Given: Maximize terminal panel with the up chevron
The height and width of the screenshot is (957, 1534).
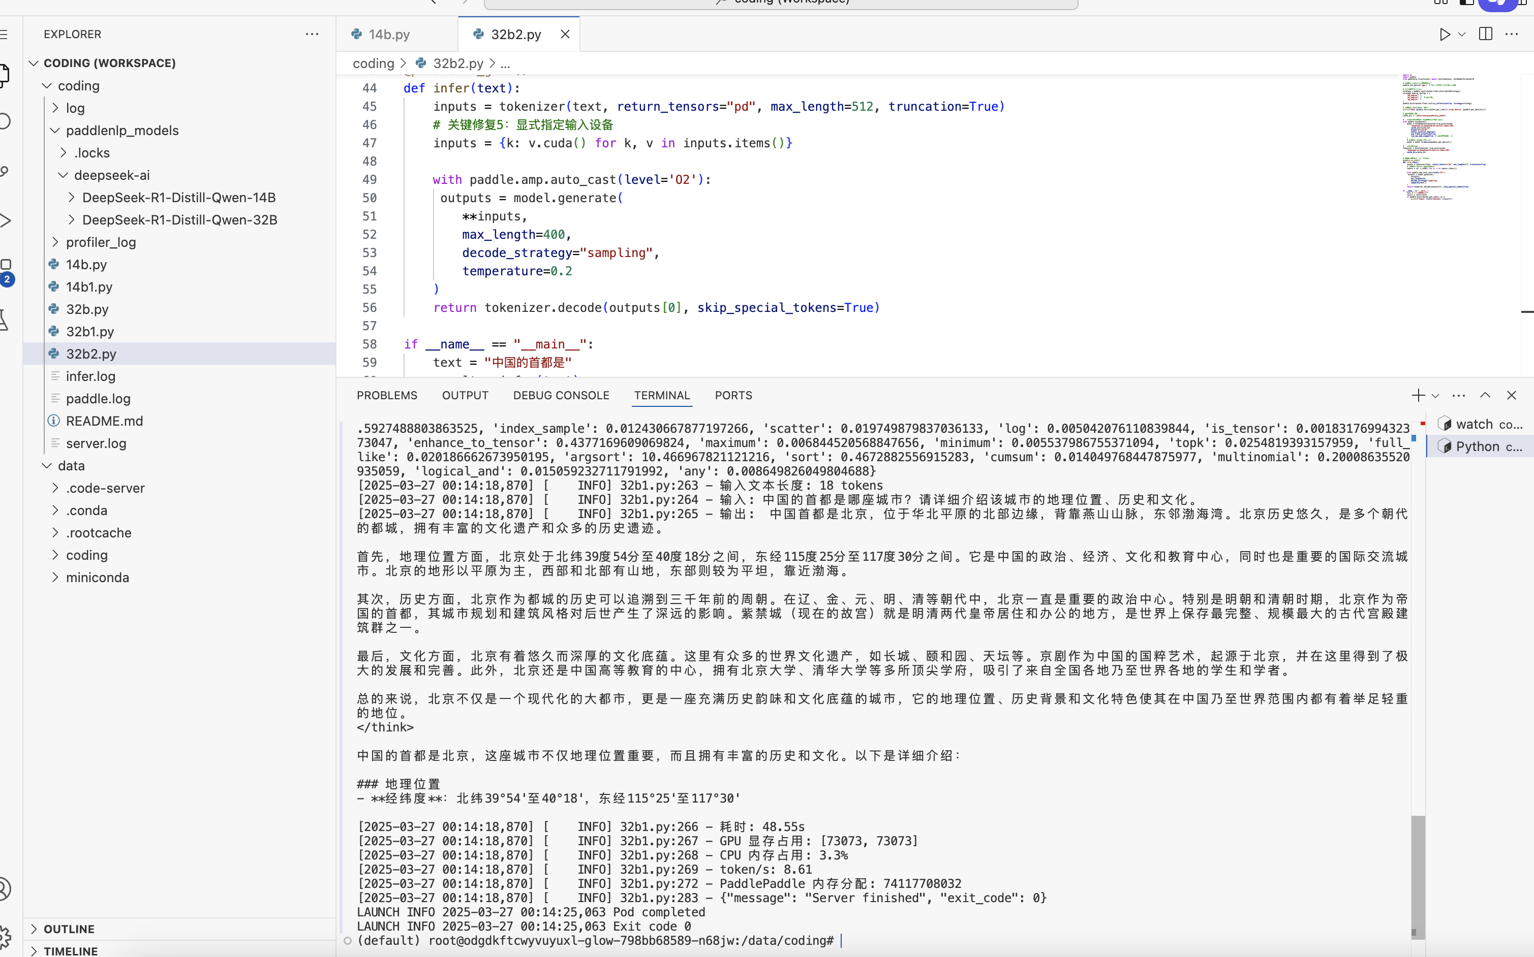Looking at the screenshot, I should point(1485,396).
